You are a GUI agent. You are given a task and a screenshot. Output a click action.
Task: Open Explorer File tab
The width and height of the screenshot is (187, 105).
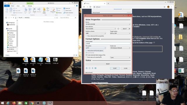tap(7, 6)
